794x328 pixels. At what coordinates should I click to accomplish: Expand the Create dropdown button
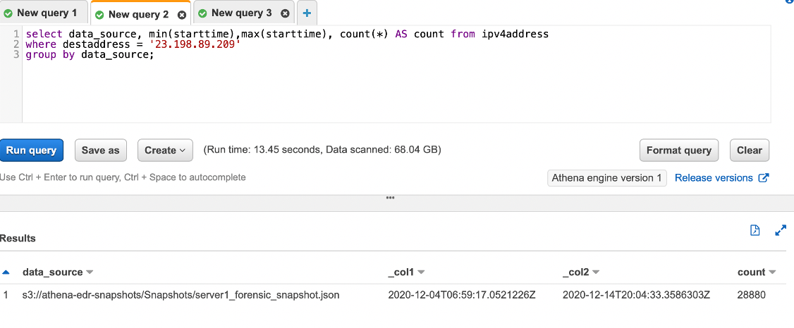click(x=164, y=150)
